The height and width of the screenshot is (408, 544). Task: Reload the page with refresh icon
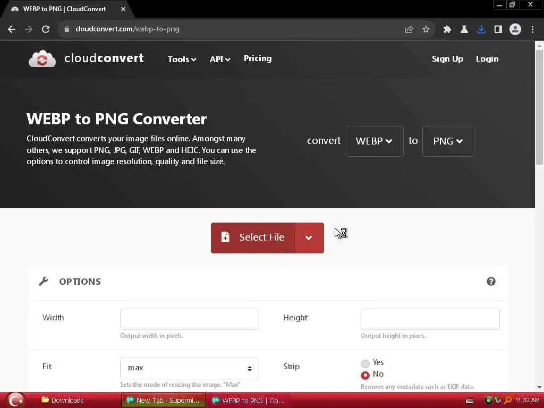pos(46,29)
